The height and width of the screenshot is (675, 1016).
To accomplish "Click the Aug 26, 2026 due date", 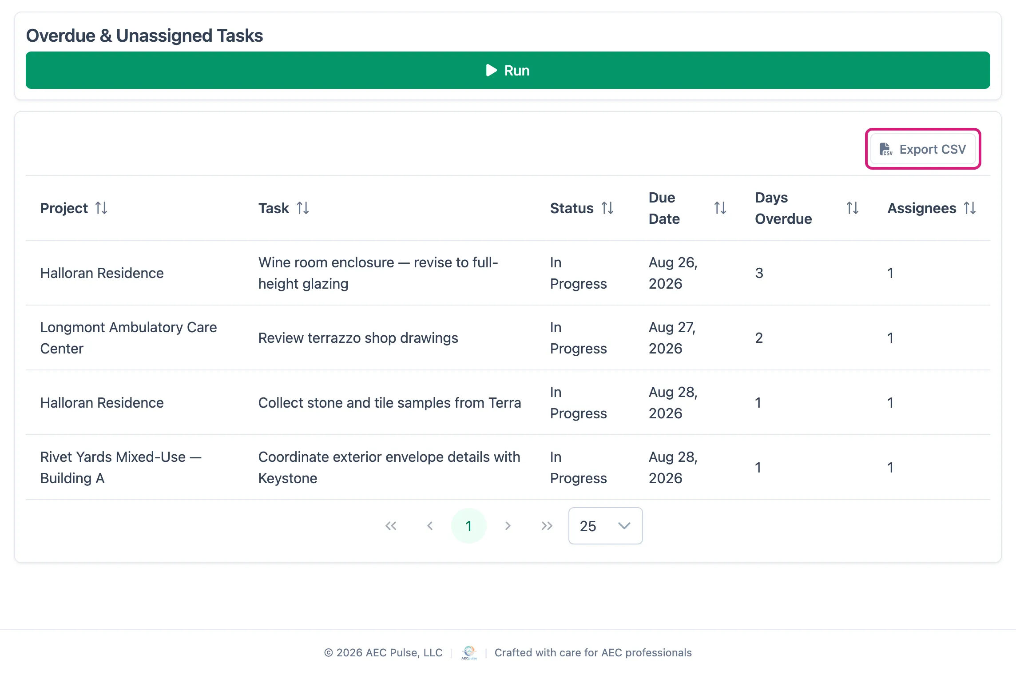I will 673,273.
